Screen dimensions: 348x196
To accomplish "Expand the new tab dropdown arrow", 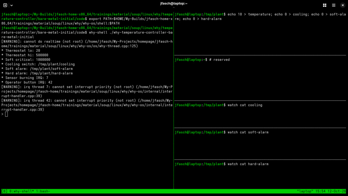I will [x=12, y=5].
